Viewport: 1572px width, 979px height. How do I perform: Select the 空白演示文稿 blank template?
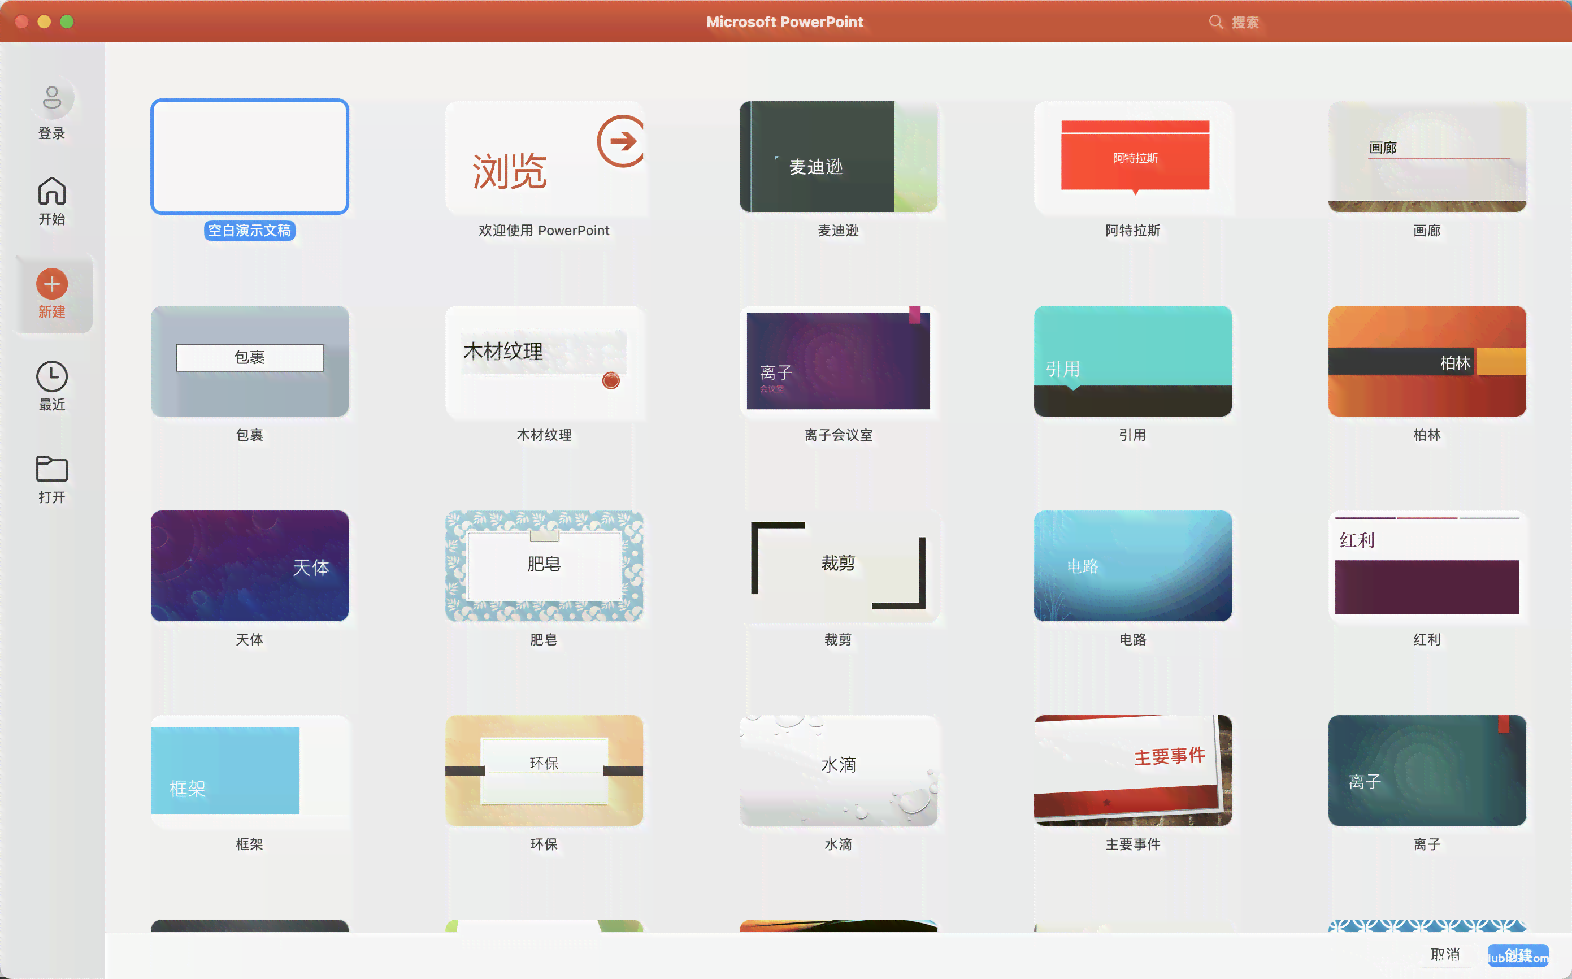click(250, 156)
